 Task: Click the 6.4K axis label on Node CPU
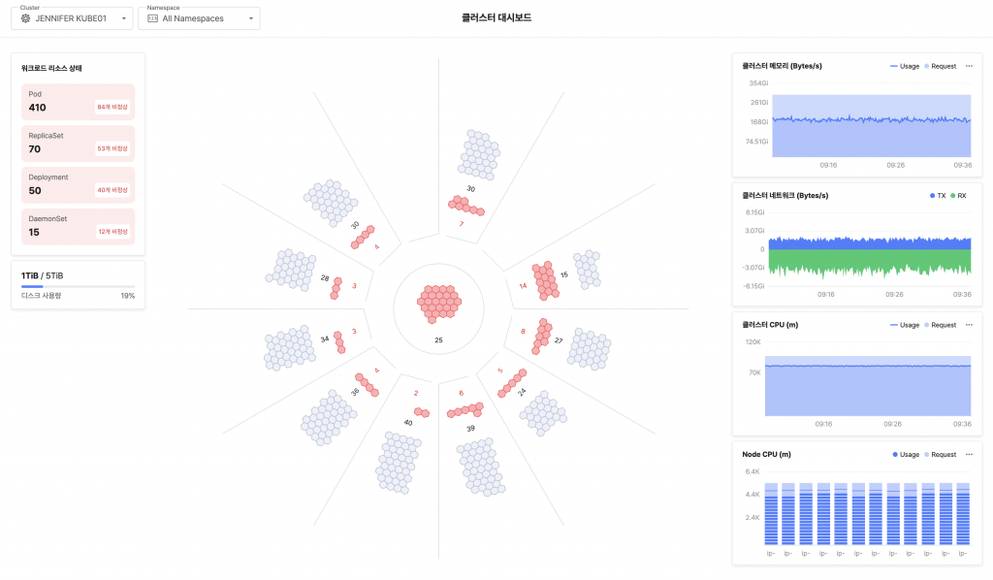tap(753, 471)
